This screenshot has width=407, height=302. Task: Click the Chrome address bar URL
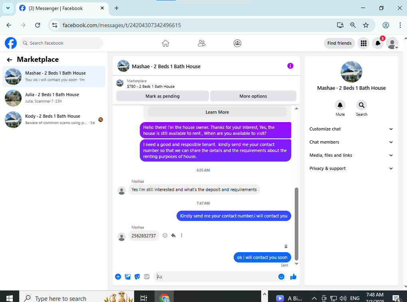click(x=122, y=25)
